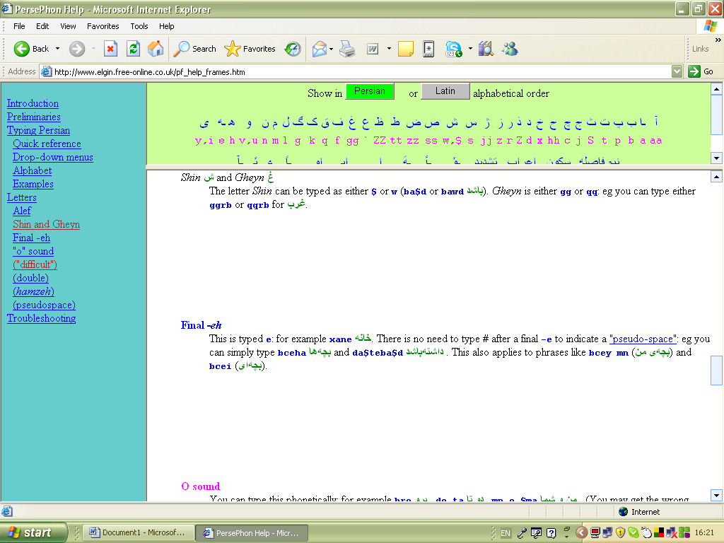Click the Skype toolbar icon
Image resolution: width=724 pixels, height=543 pixels.
pyautogui.click(x=453, y=49)
